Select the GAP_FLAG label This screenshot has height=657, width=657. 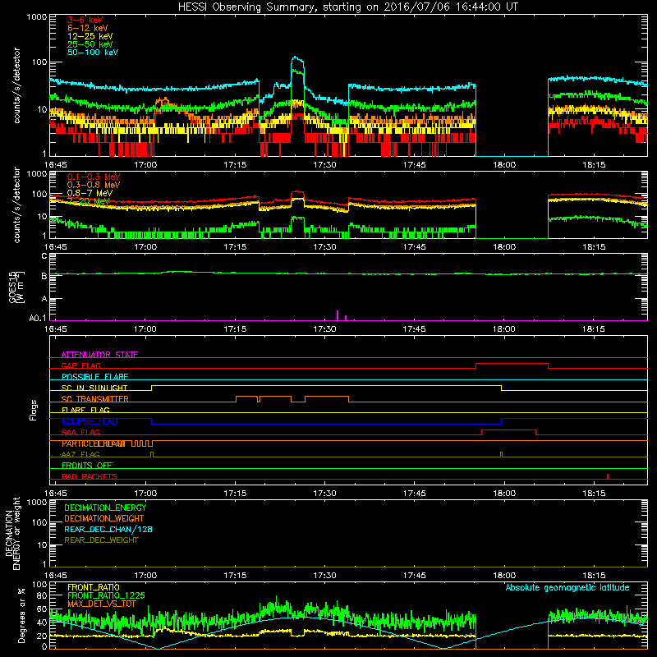[x=80, y=365]
